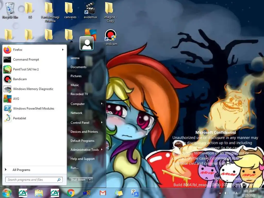Open Computer from the Start menu
The image size is (264, 198).
coord(77,104)
